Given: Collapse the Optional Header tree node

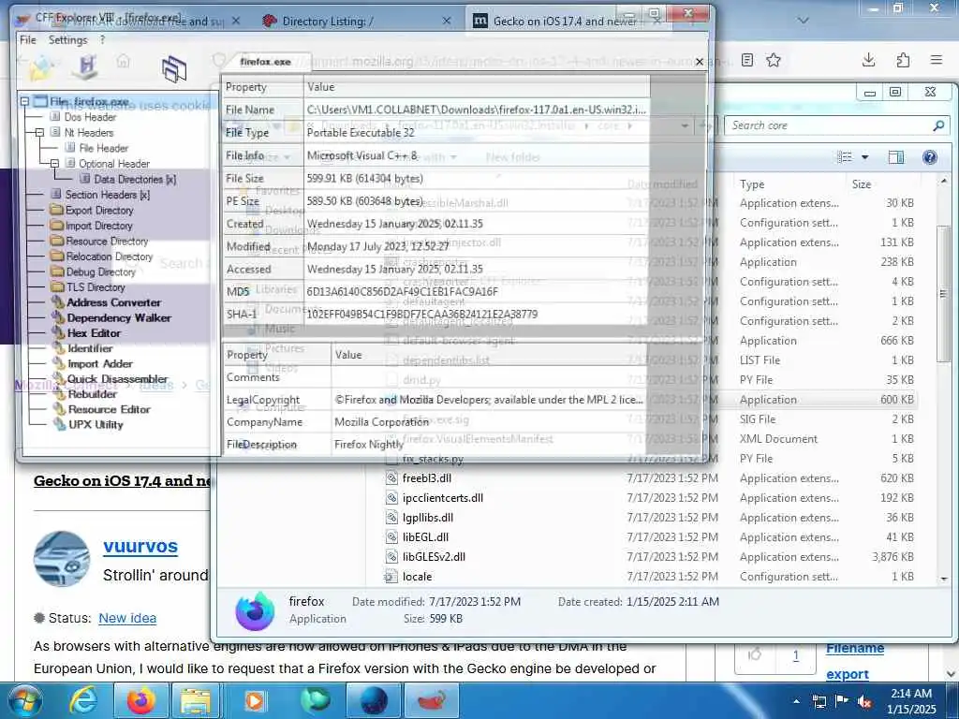Looking at the screenshot, I should pyautogui.click(x=54, y=164).
